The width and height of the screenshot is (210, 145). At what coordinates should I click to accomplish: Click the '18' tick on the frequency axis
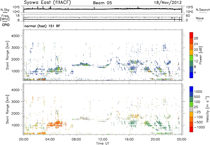click(x=18, y=16)
